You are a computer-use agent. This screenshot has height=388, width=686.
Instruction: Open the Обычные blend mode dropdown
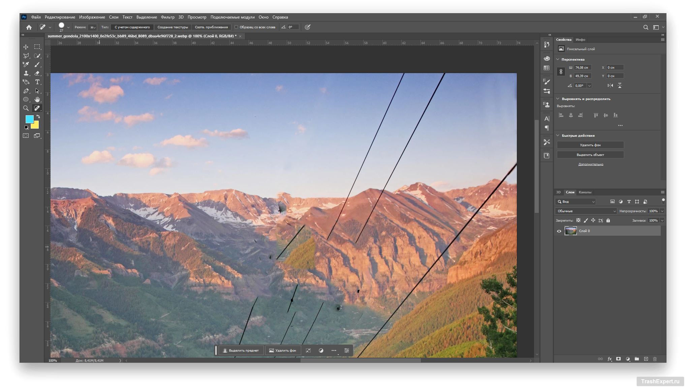coord(586,211)
